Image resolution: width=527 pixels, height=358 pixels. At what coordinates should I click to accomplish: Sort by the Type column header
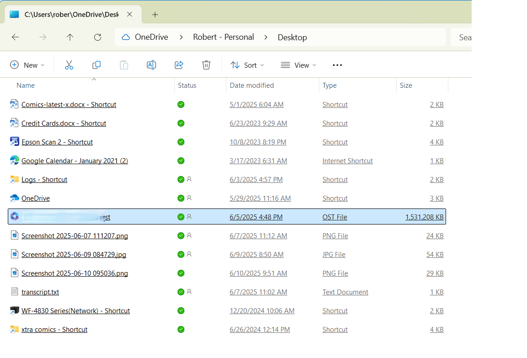click(329, 85)
